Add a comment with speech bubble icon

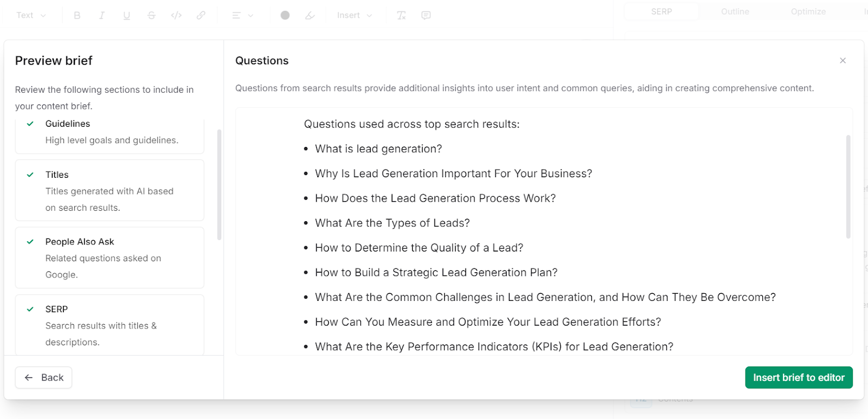click(x=426, y=15)
